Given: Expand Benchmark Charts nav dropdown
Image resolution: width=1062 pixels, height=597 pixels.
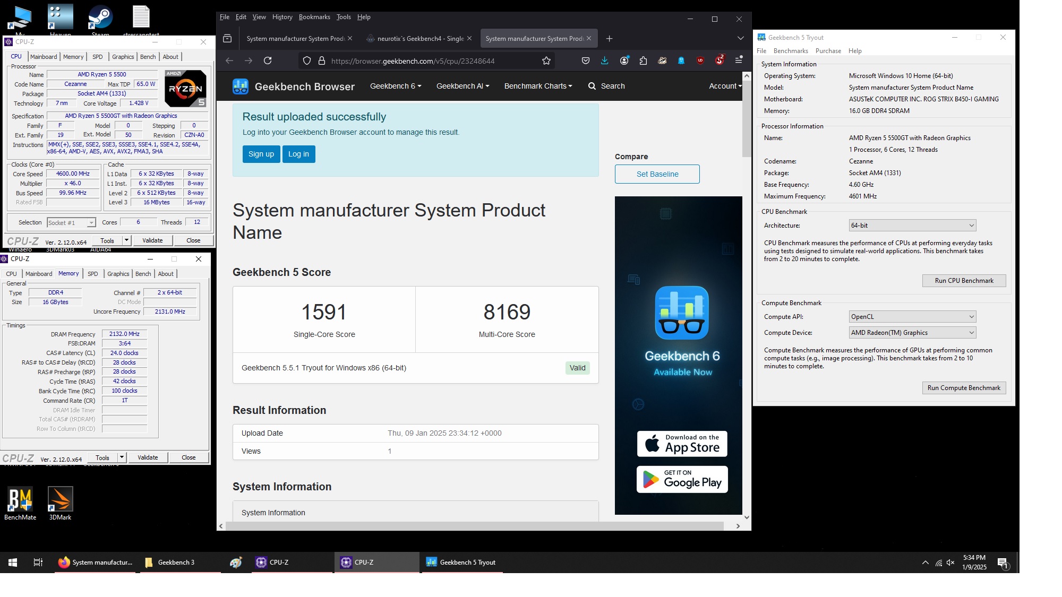Looking at the screenshot, I should click(x=538, y=86).
